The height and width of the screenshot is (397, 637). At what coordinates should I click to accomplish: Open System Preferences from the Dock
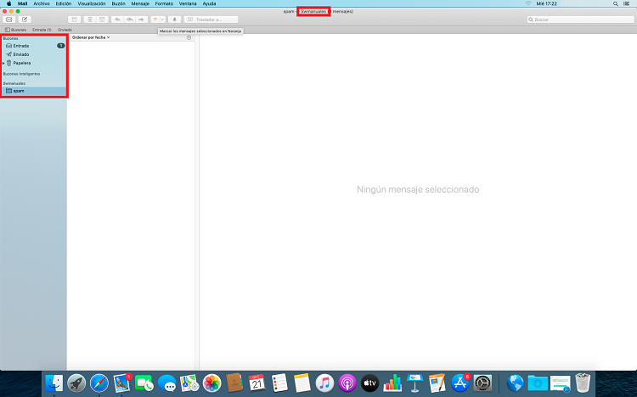[482, 383]
